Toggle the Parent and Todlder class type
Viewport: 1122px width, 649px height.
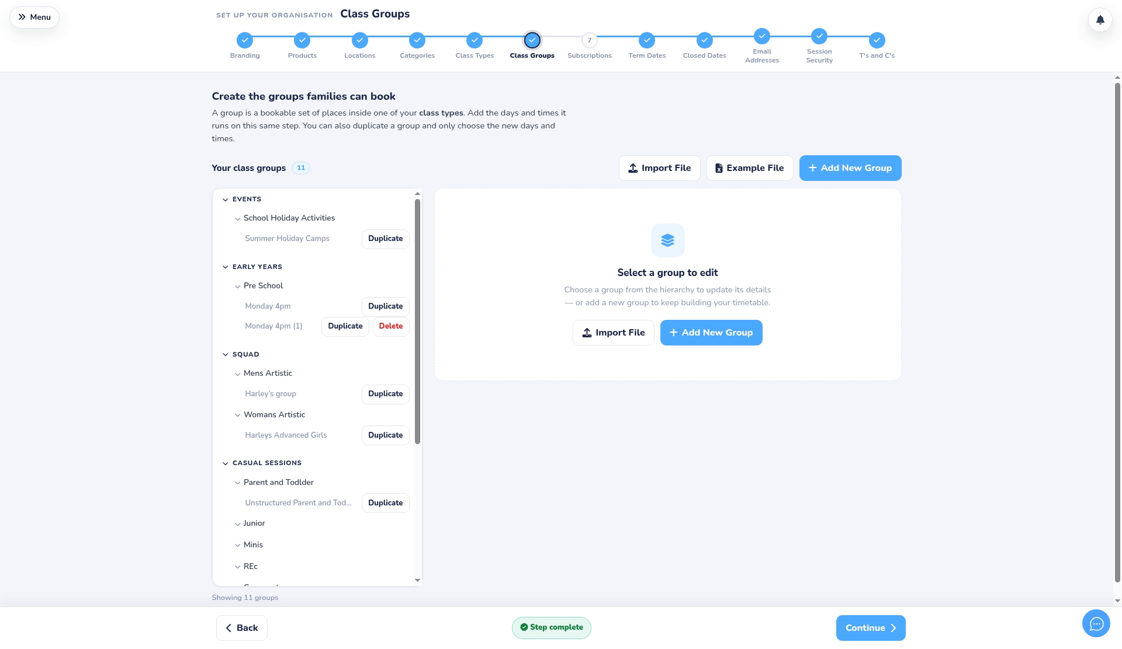[x=237, y=483]
